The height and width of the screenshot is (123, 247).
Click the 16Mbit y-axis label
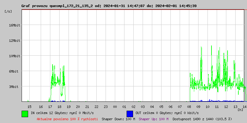(x=15, y=25)
